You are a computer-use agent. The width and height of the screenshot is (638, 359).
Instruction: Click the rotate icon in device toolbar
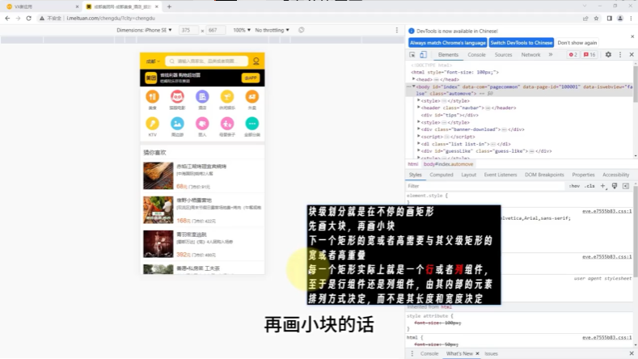tap(301, 30)
